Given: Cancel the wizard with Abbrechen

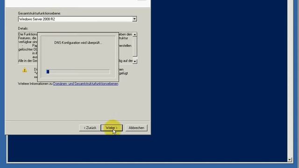Looking at the screenshot, I should (136, 128).
